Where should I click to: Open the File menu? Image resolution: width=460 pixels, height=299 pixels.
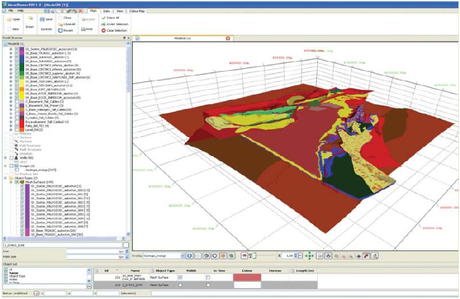point(8,10)
